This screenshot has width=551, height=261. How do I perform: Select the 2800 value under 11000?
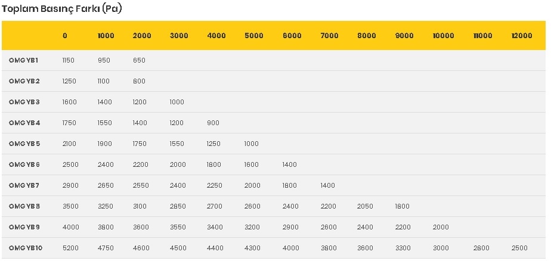[481, 248]
